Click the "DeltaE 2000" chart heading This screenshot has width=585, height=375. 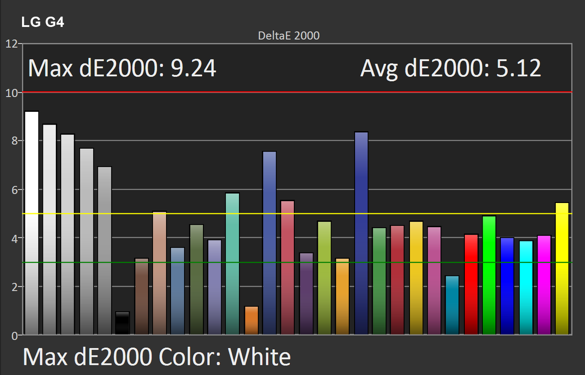pyautogui.click(x=289, y=36)
